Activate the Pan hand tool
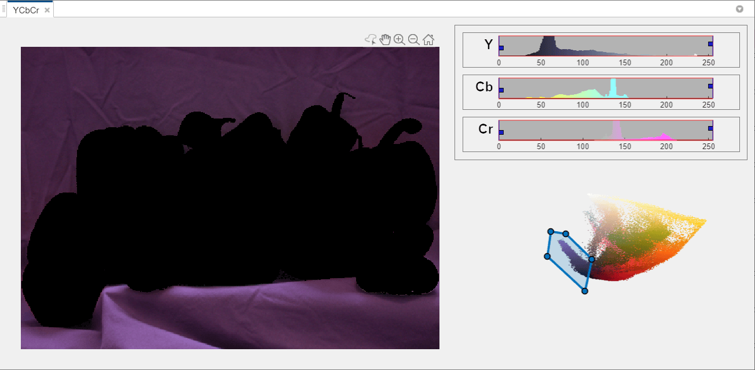The image size is (755, 370). 386,39
